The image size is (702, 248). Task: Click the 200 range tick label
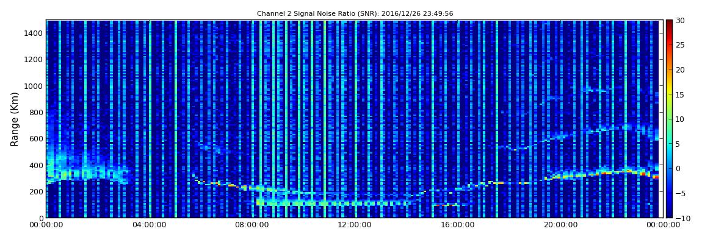pyautogui.click(x=36, y=191)
